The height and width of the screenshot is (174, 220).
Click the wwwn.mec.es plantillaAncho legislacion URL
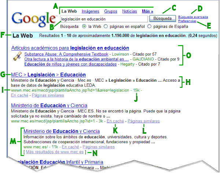pos(70,90)
